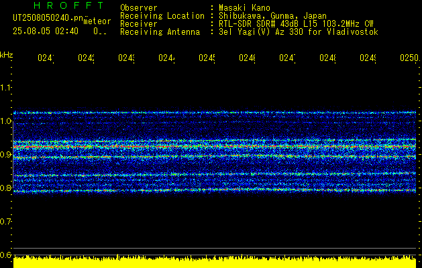Click the 0241 time marker

46,58
